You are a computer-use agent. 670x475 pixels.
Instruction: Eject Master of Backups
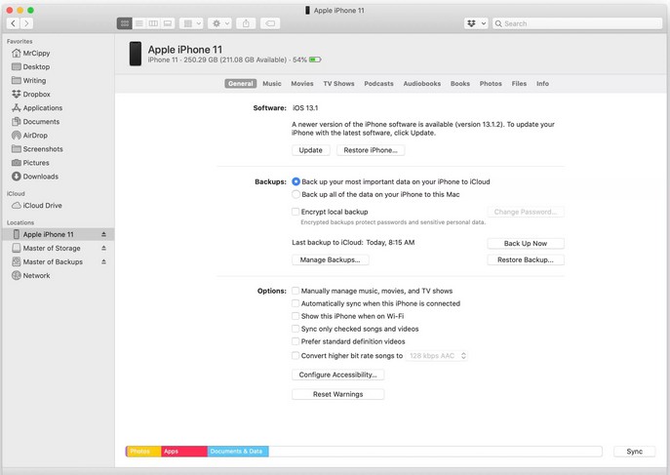(x=103, y=261)
